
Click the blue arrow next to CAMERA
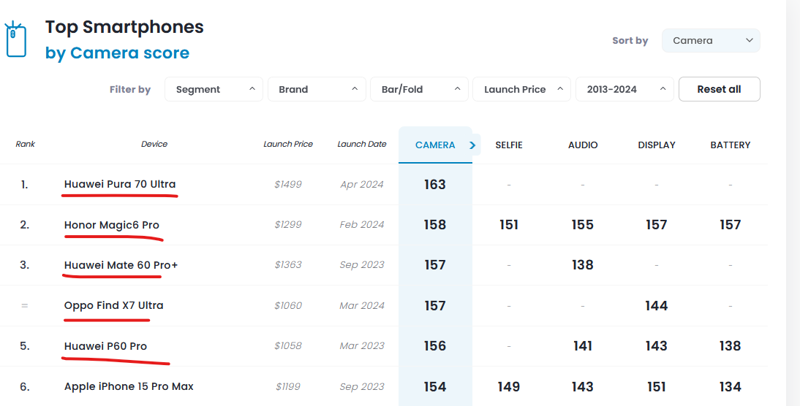pyautogui.click(x=473, y=145)
